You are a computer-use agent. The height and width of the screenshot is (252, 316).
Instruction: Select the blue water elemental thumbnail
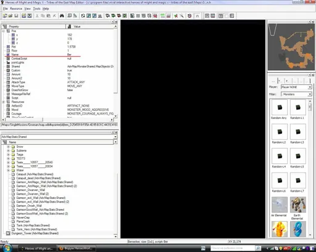[x=298, y=229]
